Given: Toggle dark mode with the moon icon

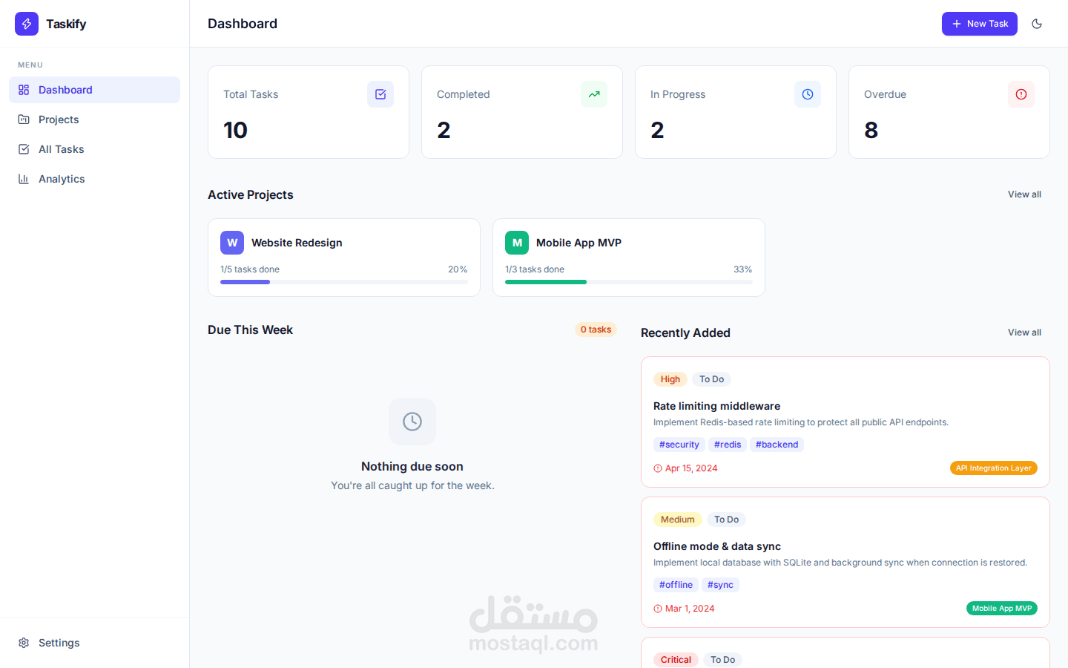Looking at the screenshot, I should coord(1037,24).
